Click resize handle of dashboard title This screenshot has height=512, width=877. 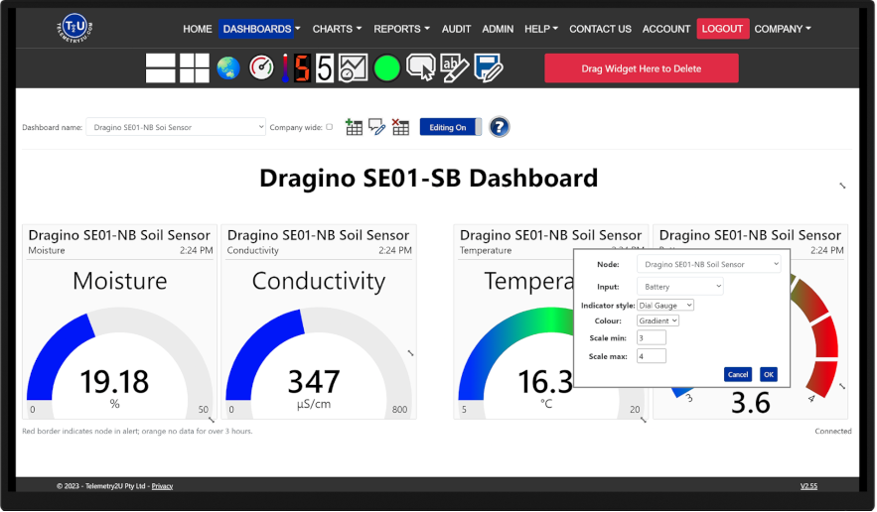[842, 186]
